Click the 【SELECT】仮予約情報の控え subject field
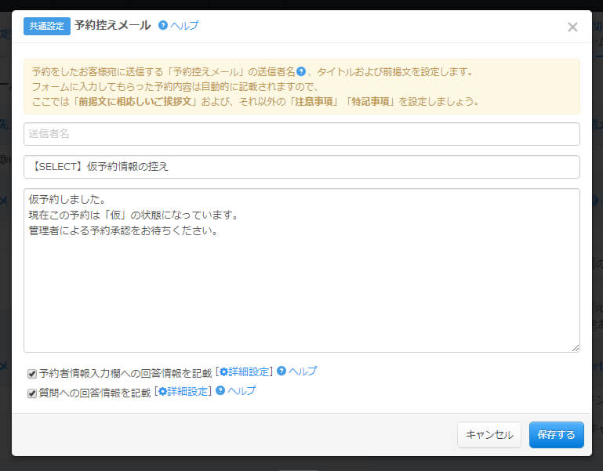 (x=302, y=167)
